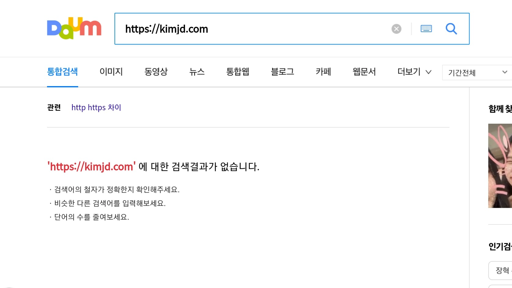The width and height of the screenshot is (512, 288).
Task: Click the 동영상 video search option
Action: click(156, 72)
